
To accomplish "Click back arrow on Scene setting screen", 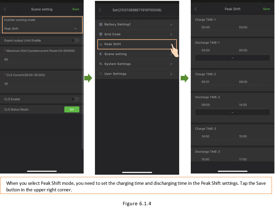I will [5, 9].
